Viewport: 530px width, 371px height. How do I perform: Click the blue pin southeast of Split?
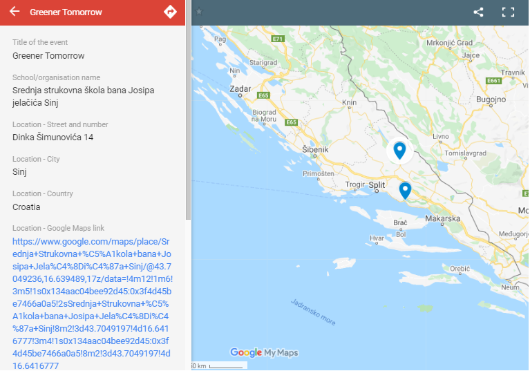click(405, 190)
